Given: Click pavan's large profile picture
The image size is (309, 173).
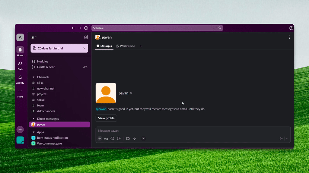Looking at the screenshot, I should coord(106,93).
